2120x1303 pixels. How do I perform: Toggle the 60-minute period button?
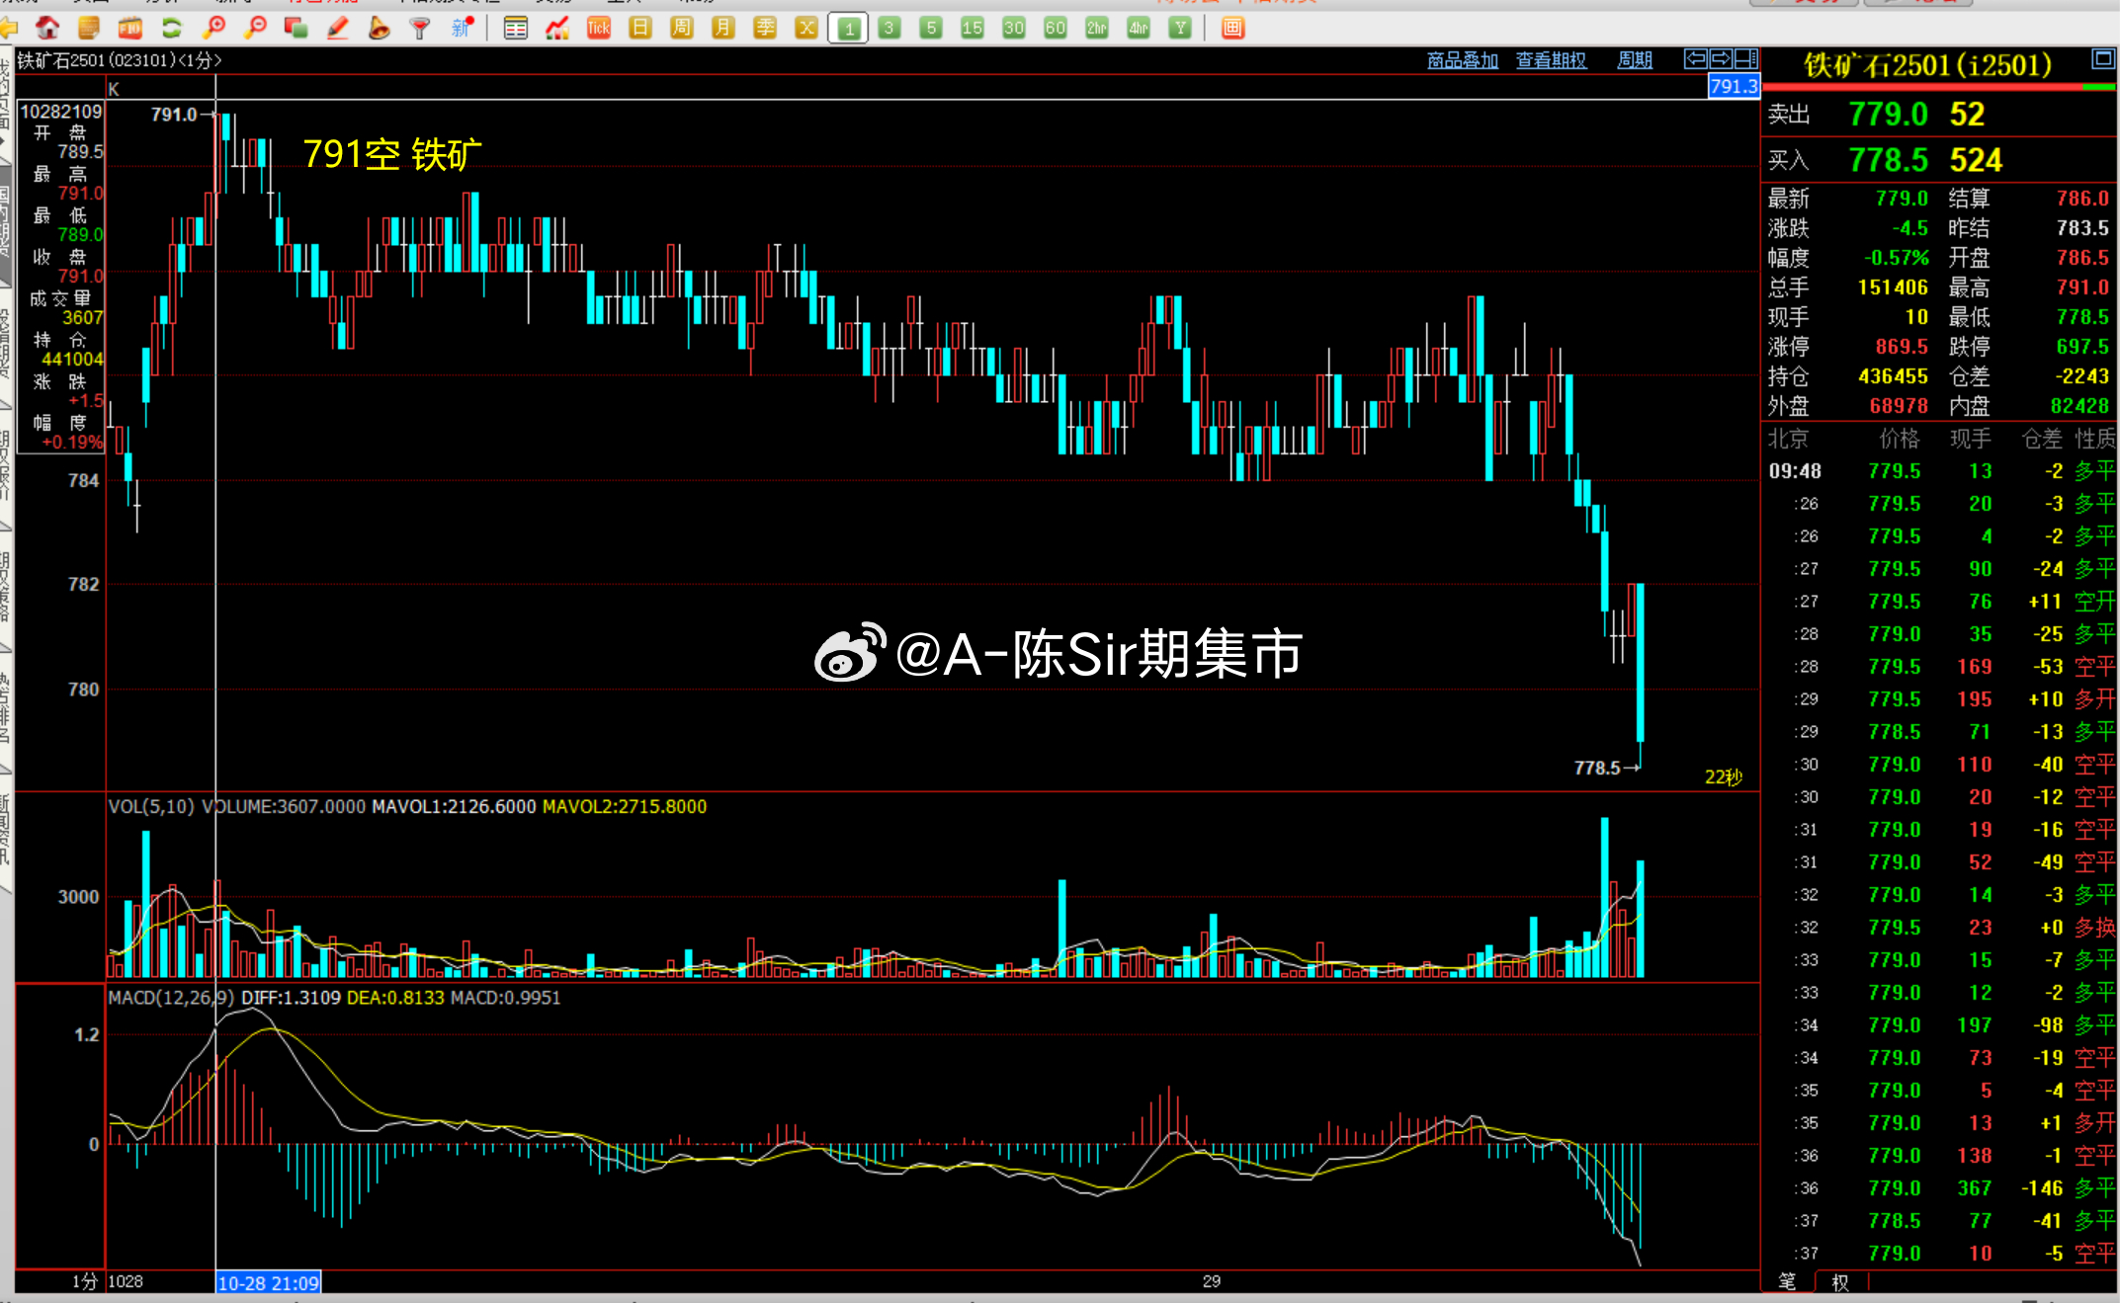pos(1056,29)
